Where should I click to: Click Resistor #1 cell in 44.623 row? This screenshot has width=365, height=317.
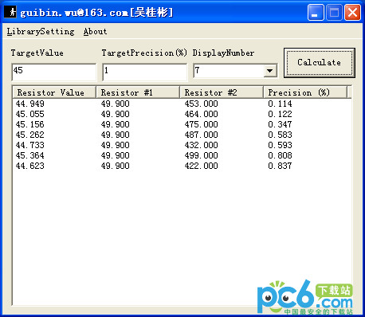pos(115,166)
